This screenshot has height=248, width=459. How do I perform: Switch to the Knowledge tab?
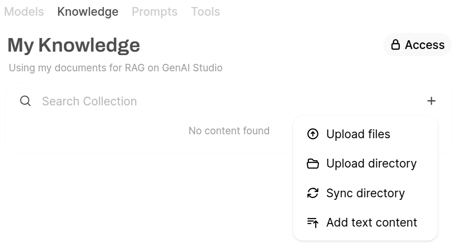tap(88, 12)
